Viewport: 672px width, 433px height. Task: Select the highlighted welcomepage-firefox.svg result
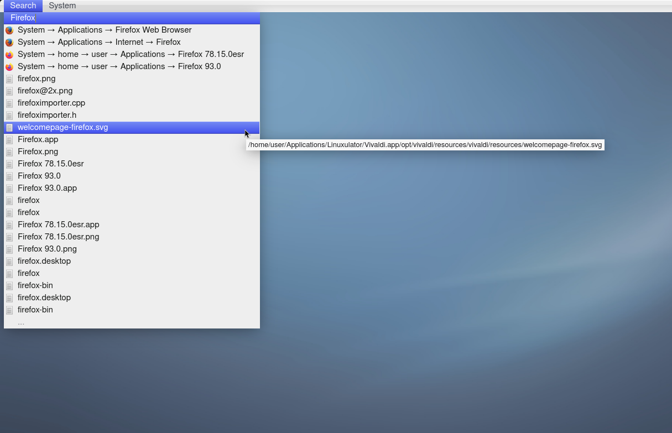[x=62, y=127]
